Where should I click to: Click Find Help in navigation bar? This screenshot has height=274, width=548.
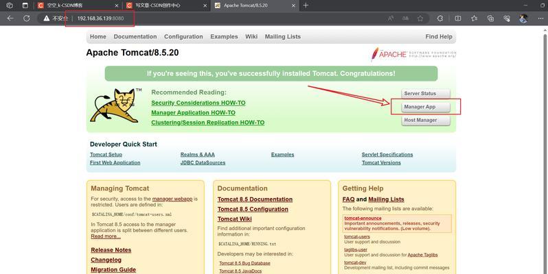click(x=439, y=36)
